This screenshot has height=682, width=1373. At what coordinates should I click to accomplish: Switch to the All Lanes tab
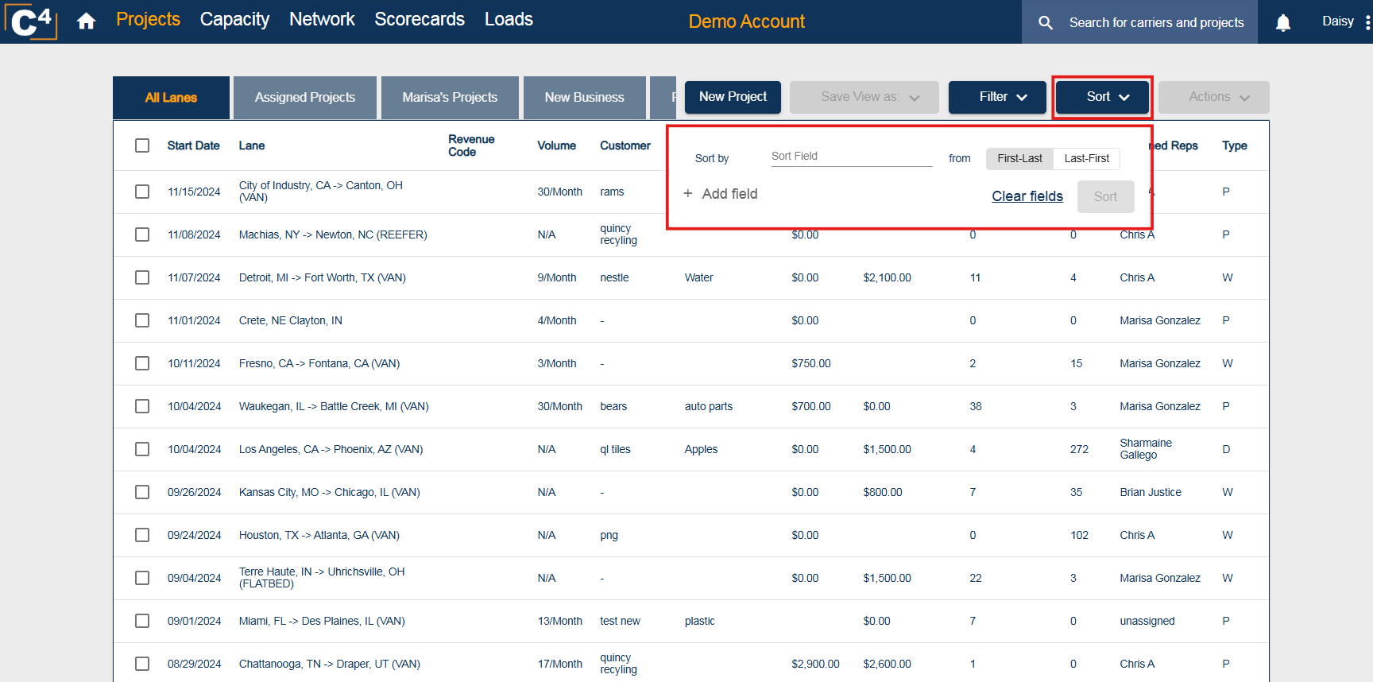171,98
